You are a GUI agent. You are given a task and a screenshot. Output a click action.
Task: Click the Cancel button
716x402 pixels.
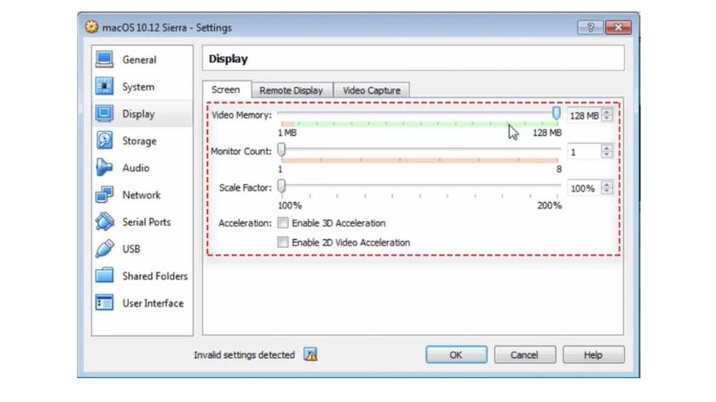tap(525, 354)
